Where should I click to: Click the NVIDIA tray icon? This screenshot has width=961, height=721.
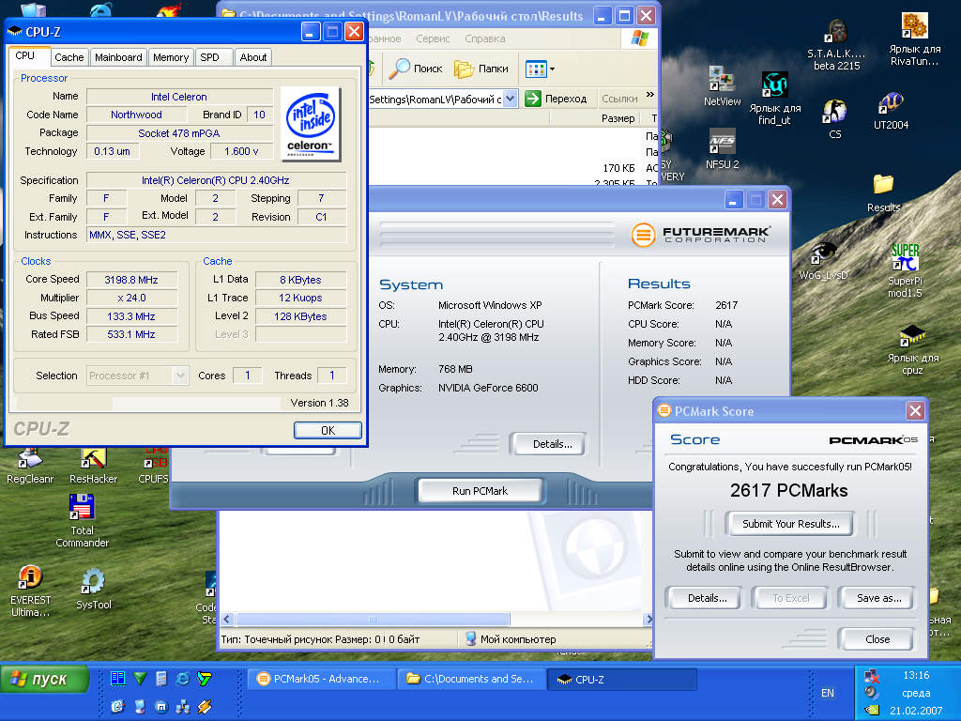tap(872, 710)
